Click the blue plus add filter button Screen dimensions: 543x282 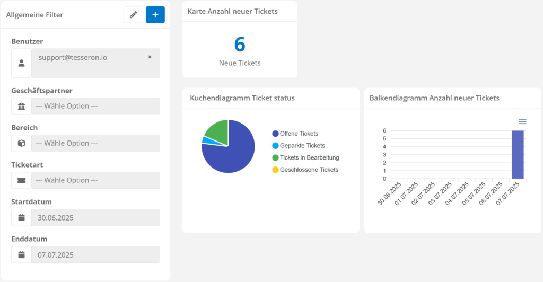coord(155,15)
